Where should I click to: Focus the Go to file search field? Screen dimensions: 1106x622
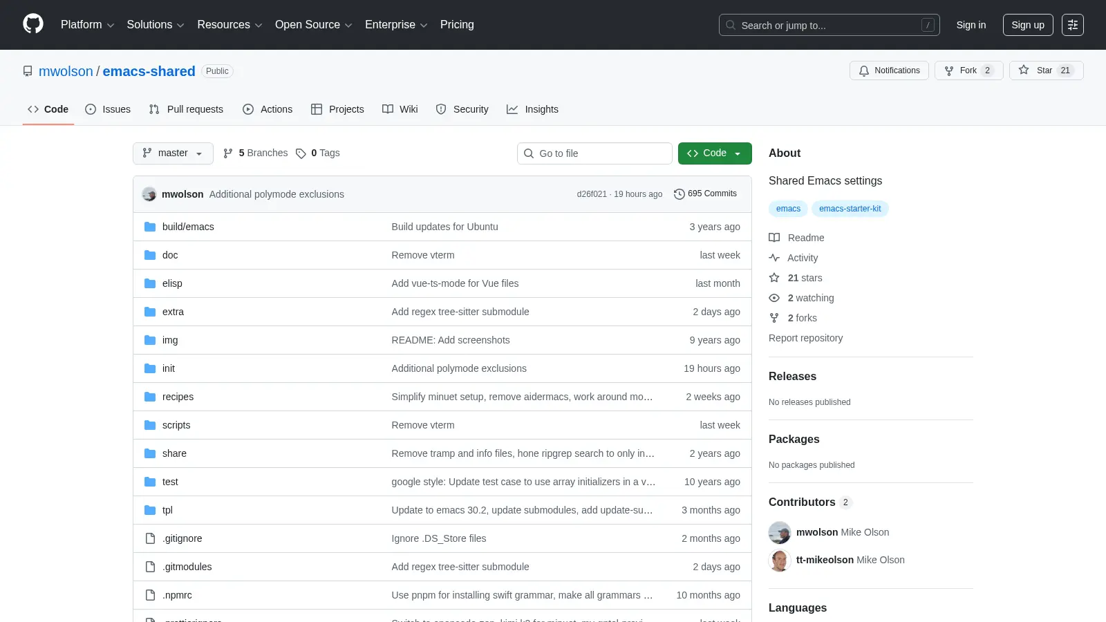coord(594,153)
